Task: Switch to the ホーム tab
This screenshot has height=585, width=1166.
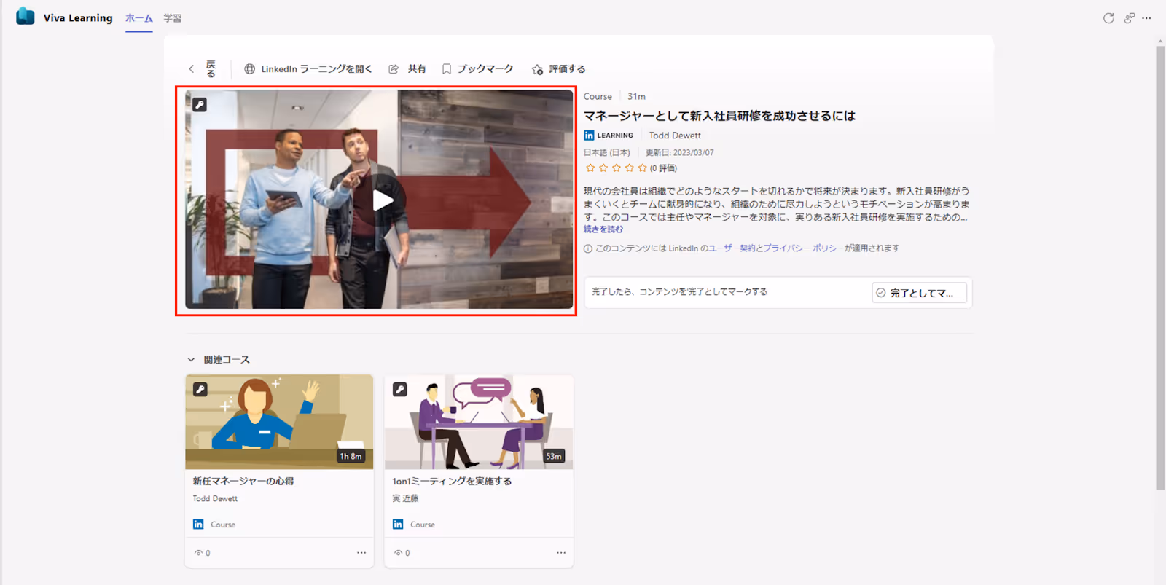Action: 138,18
